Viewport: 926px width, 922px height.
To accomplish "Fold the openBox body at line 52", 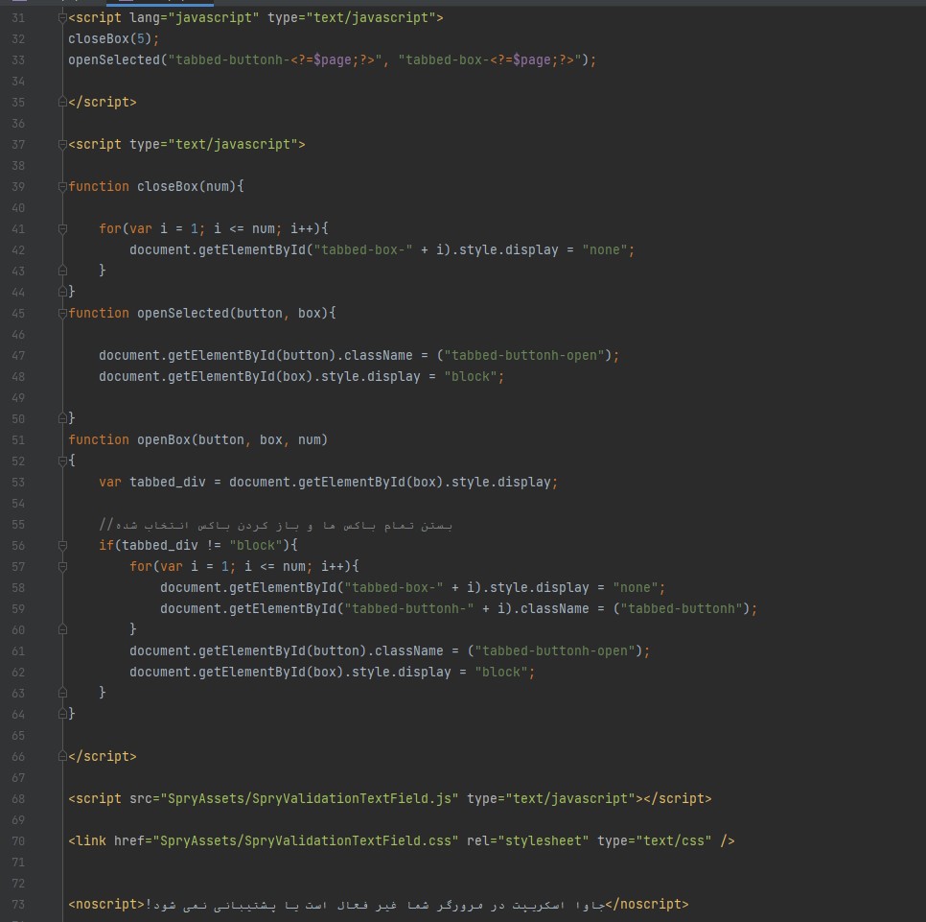I will tap(63, 461).
